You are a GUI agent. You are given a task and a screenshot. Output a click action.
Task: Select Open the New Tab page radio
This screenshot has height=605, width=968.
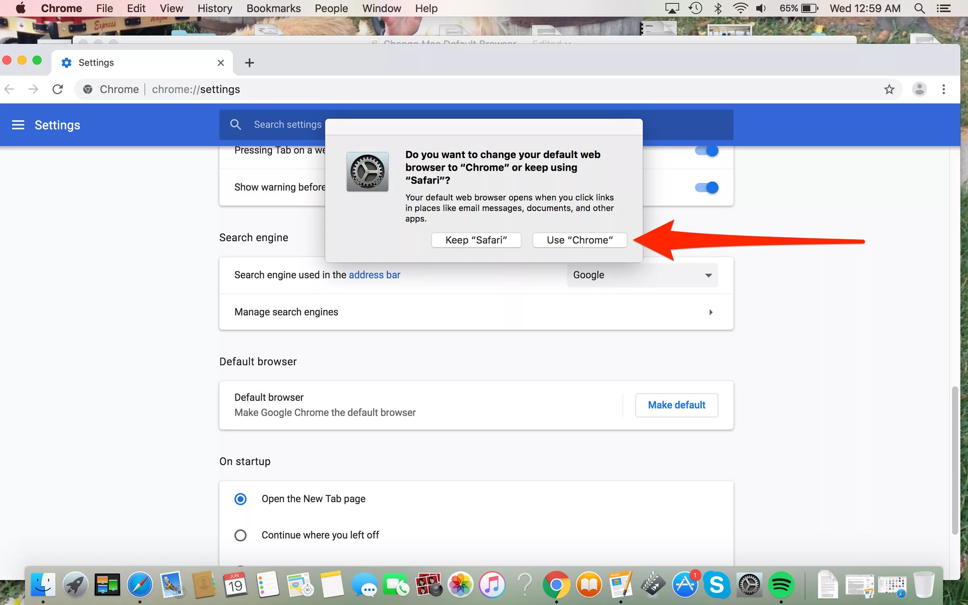coord(240,499)
